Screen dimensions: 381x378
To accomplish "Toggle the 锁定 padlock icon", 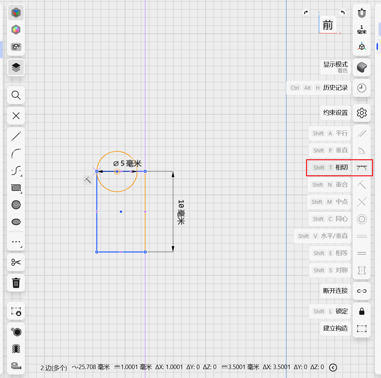I will pos(361,311).
